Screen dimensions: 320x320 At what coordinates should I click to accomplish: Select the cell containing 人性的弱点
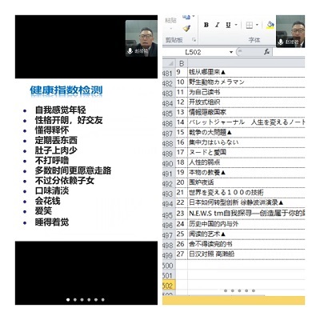coord(246,162)
